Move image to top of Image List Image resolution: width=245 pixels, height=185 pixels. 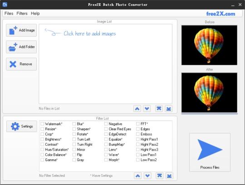click(x=159, y=109)
